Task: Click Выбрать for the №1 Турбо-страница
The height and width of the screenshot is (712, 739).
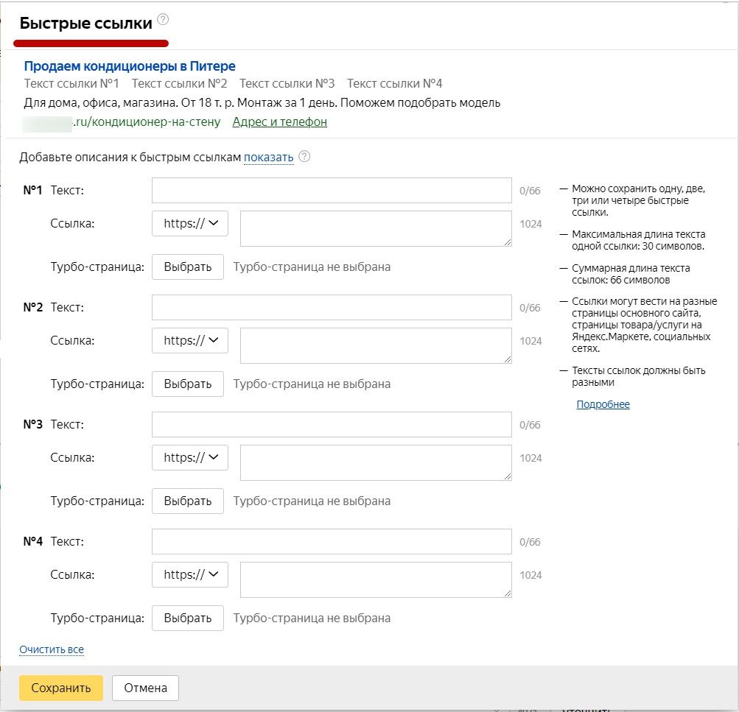Action: tap(188, 267)
